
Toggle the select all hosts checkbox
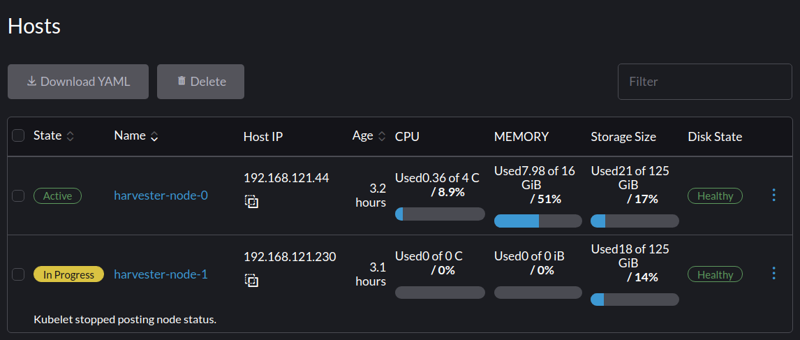pyautogui.click(x=19, y=136)
